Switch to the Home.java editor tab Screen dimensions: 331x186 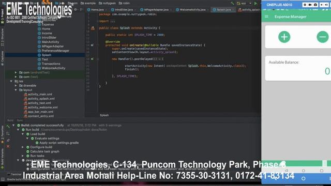click(x=96, y=10)
